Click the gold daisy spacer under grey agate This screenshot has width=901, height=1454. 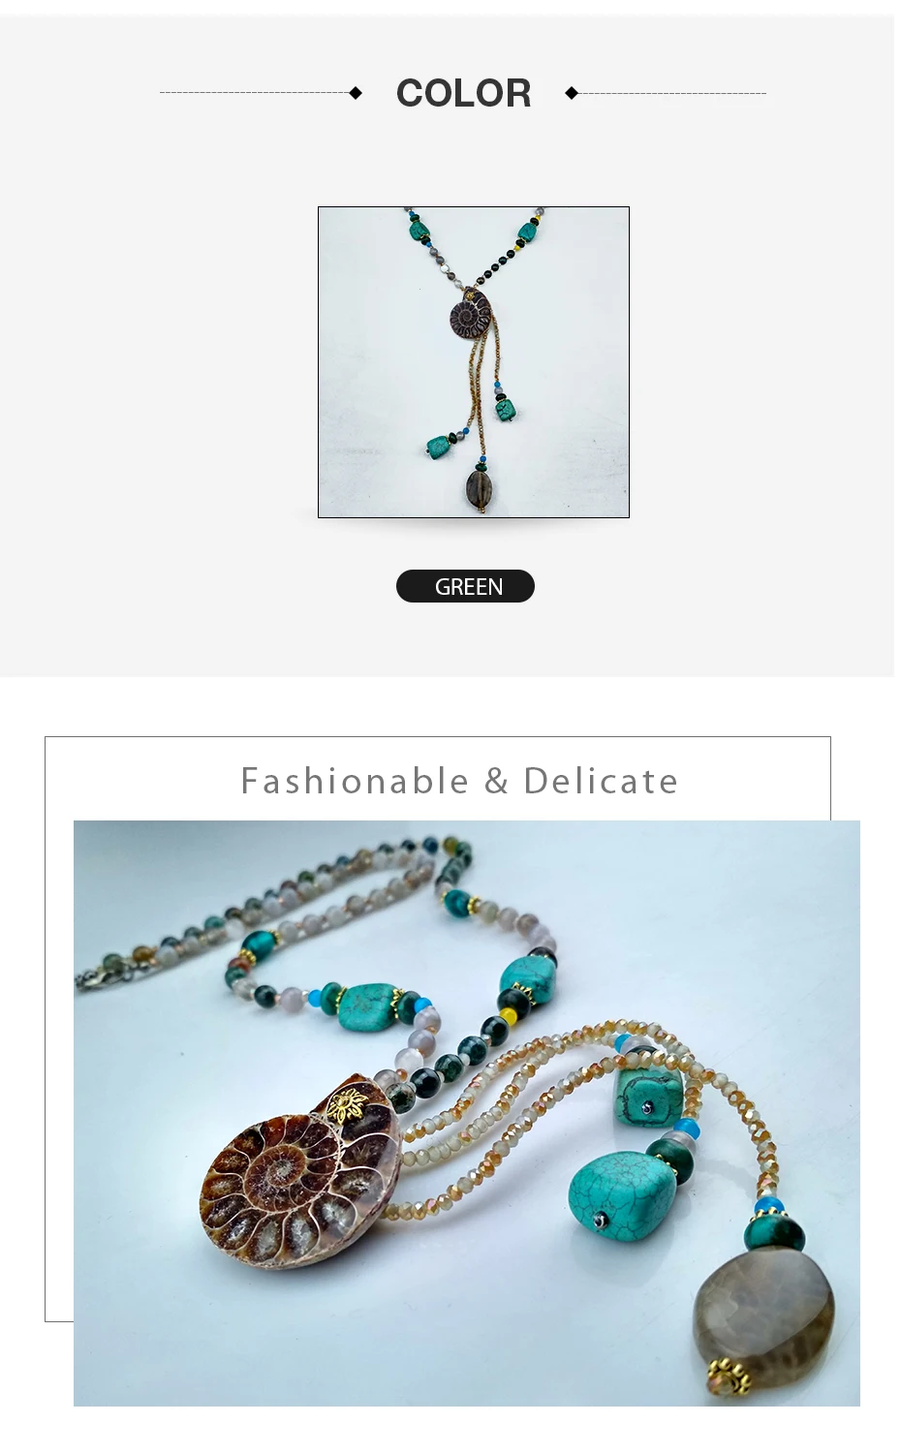730,1375
